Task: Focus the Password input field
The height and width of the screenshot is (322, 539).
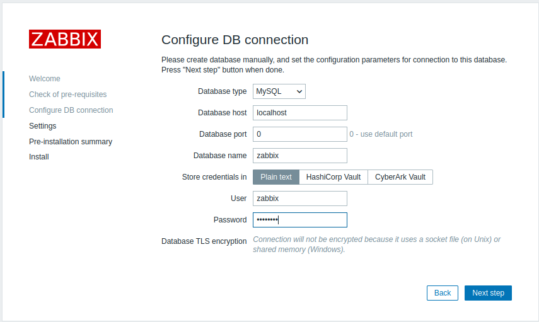Action: tap(299, 220)
